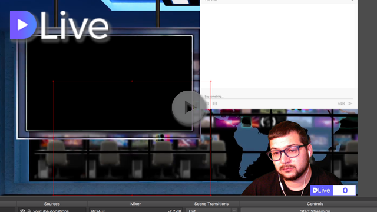Toggle visibility eye of youtube donations source
This screenshot has width=377, height=212.
click(22, 211)
